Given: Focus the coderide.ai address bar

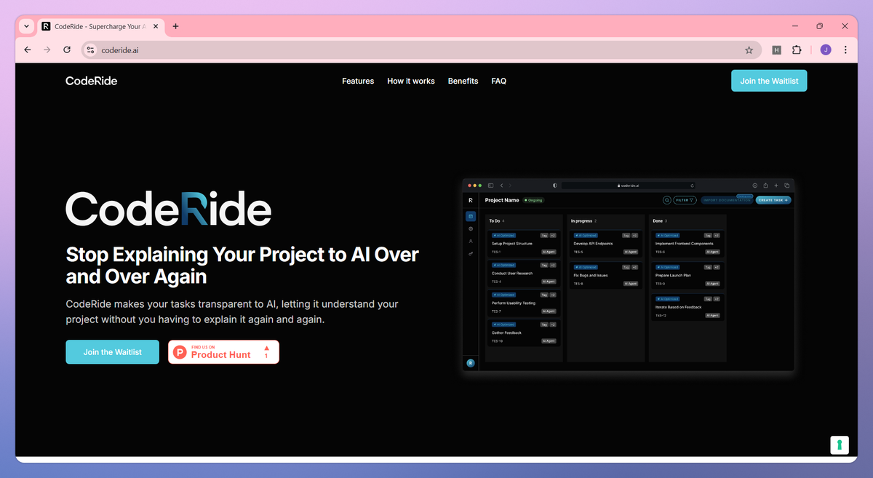Looking at the screenshot, I should click(420, 50).
